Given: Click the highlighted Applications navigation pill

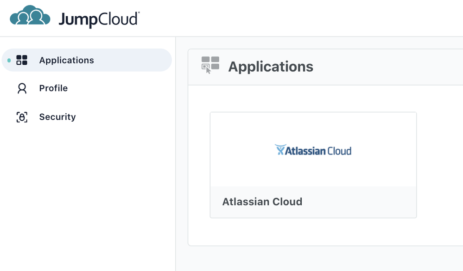Looking at the screenshot, I should [87, 60].
